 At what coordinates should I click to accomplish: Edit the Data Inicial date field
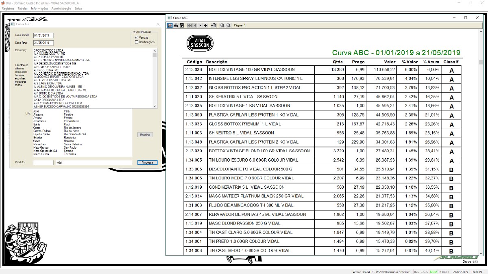43,35
